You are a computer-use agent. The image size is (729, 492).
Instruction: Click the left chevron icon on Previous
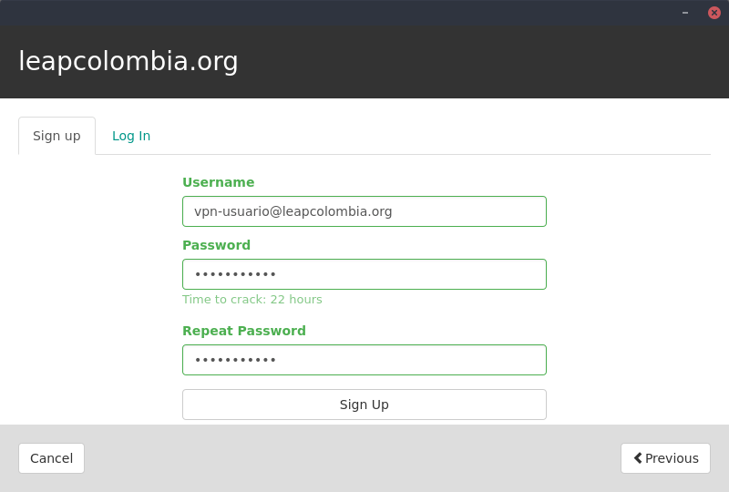pos(638,458)
